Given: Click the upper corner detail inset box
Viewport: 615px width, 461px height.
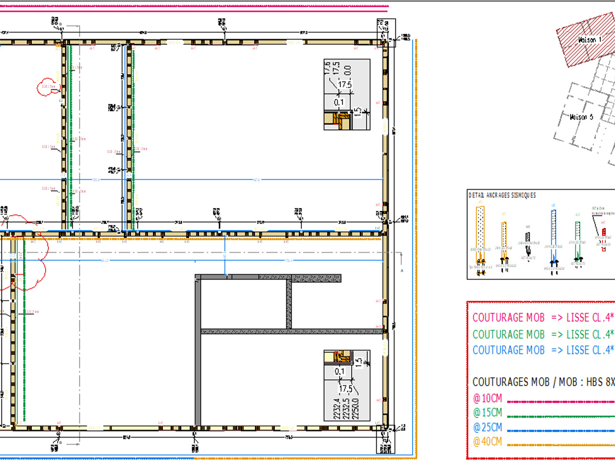Looking at the screenshot, I should 347,94.
